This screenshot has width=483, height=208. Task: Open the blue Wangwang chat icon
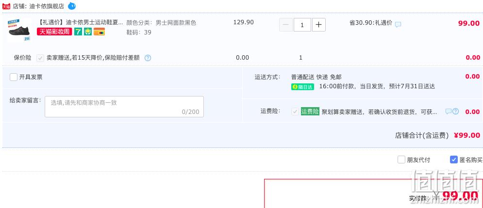click(x=72, y=5)
